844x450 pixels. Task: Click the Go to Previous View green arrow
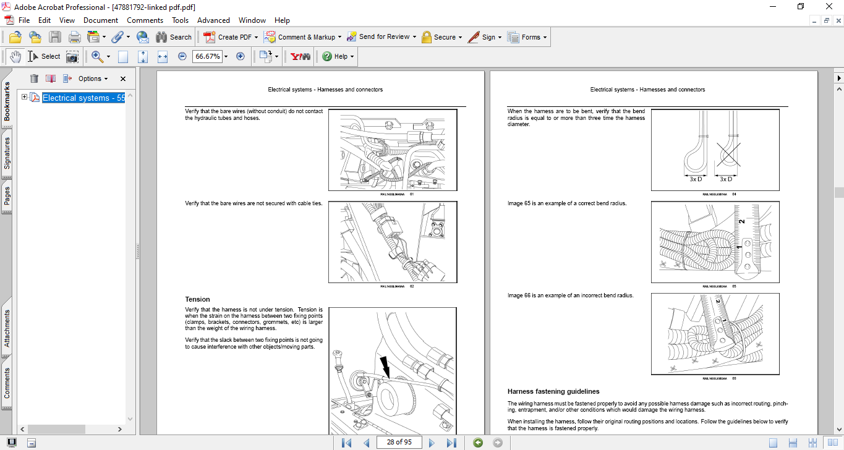tap(478, 443)
